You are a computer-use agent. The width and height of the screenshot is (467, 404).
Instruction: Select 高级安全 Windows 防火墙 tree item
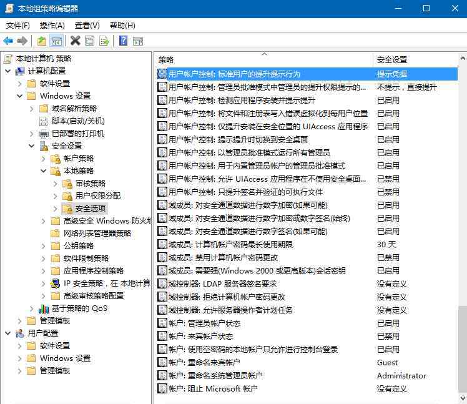click(107, 221)
